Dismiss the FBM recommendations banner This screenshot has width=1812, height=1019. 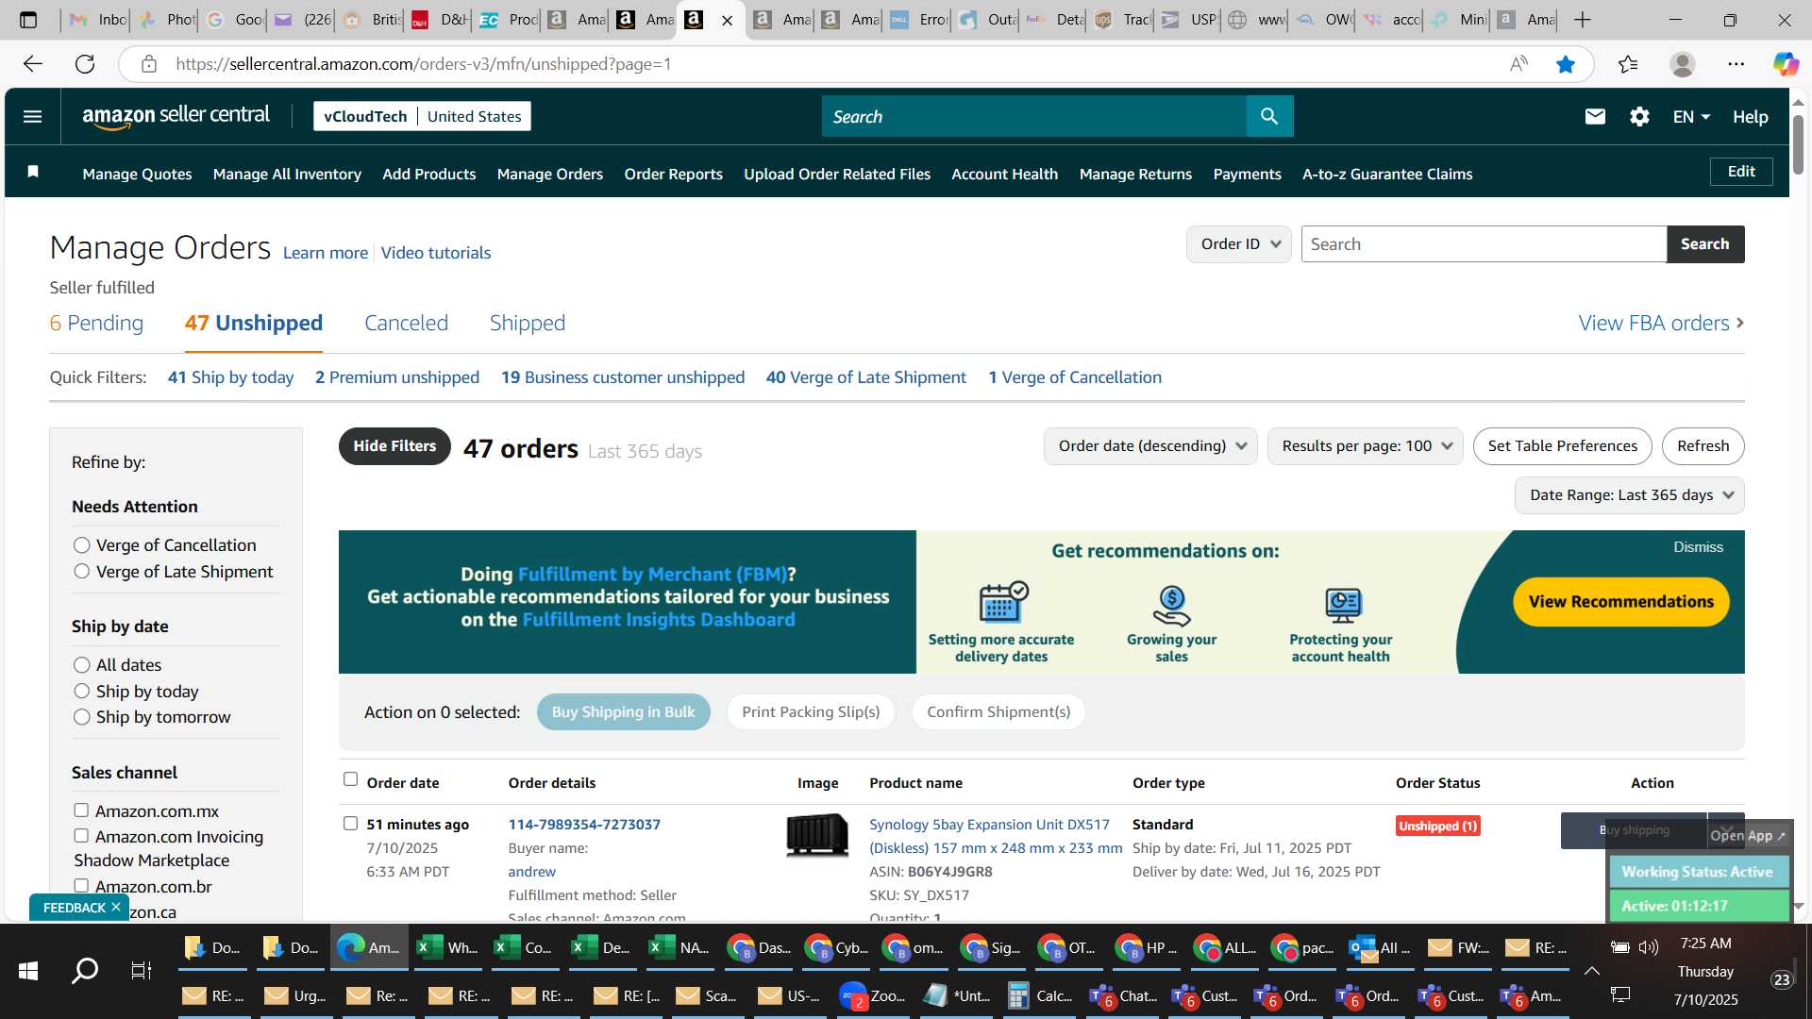coord(1698,547)
